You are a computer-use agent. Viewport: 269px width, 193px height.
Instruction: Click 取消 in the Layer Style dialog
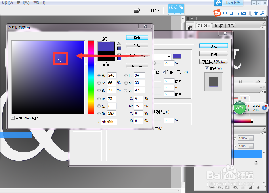[x=214, y=54]
